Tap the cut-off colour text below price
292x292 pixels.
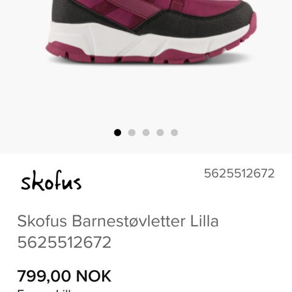click(x=44, y=290)
